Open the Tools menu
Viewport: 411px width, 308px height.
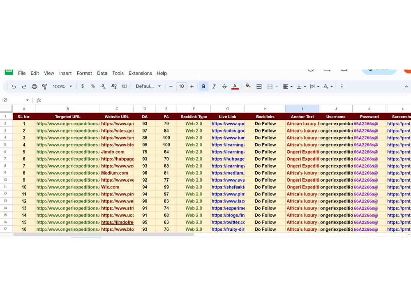(x=118, y=74)
